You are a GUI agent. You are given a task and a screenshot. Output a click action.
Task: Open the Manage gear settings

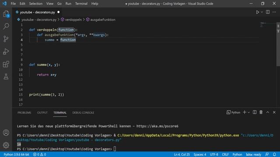point(6,145)
